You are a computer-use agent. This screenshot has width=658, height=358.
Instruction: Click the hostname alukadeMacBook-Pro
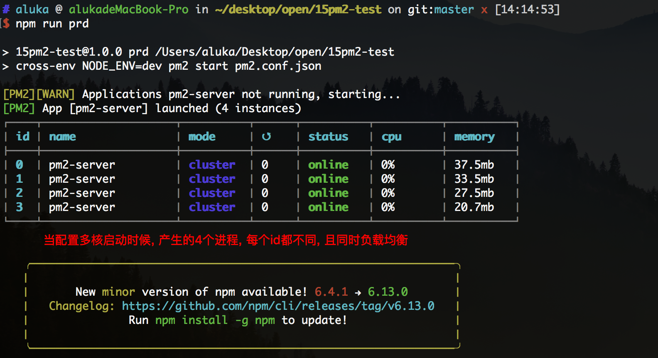point(128,10)
